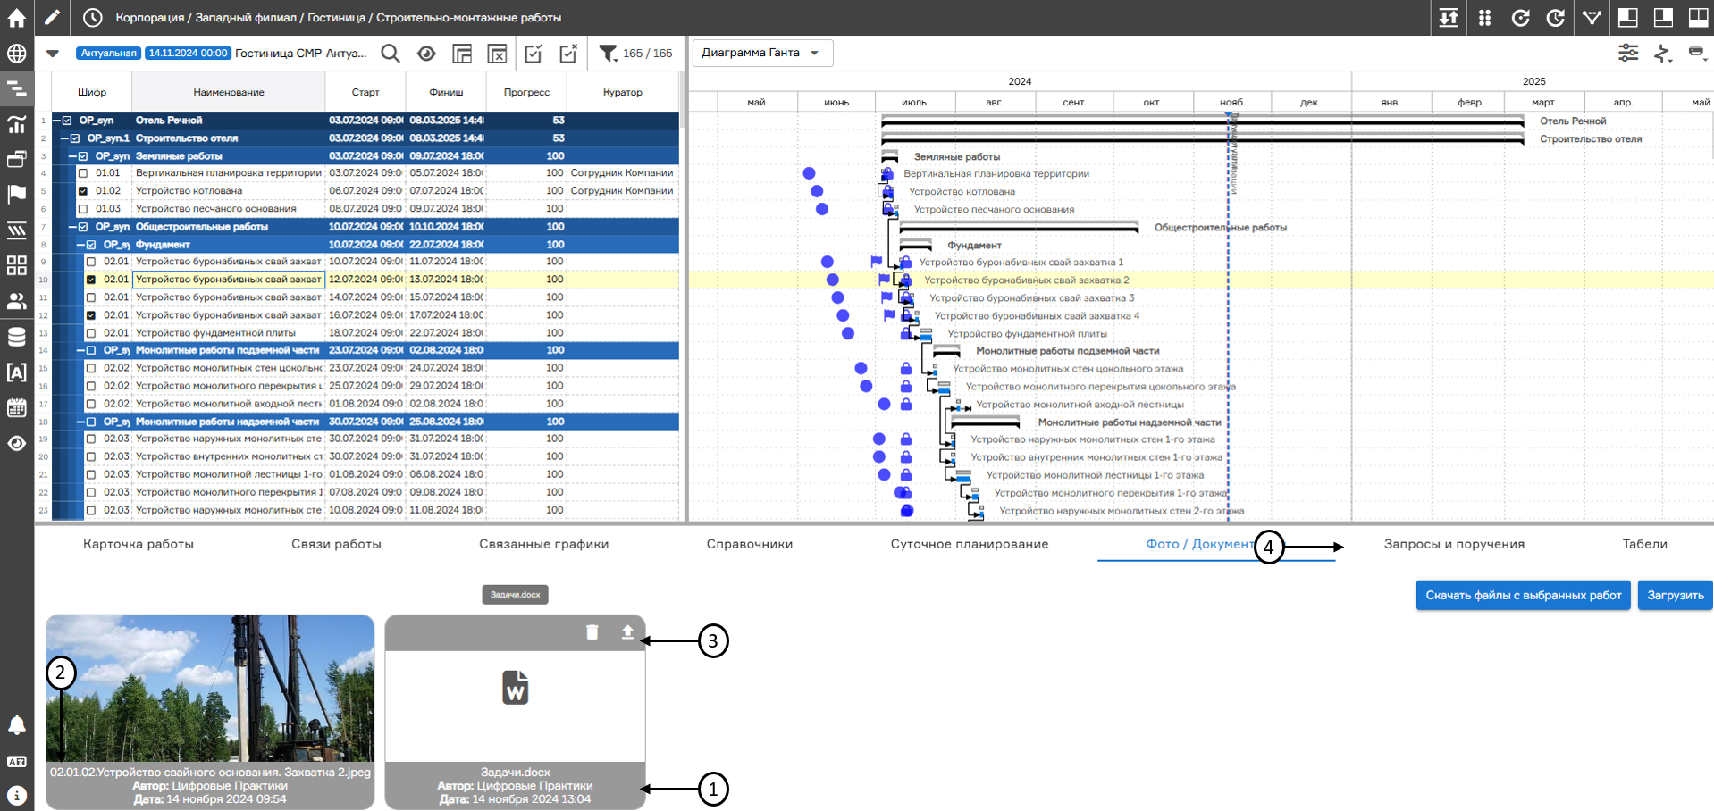Open the info icon at sidebar bottom
This screenshot has height=811, width=1714.
[x=16, y=795]
